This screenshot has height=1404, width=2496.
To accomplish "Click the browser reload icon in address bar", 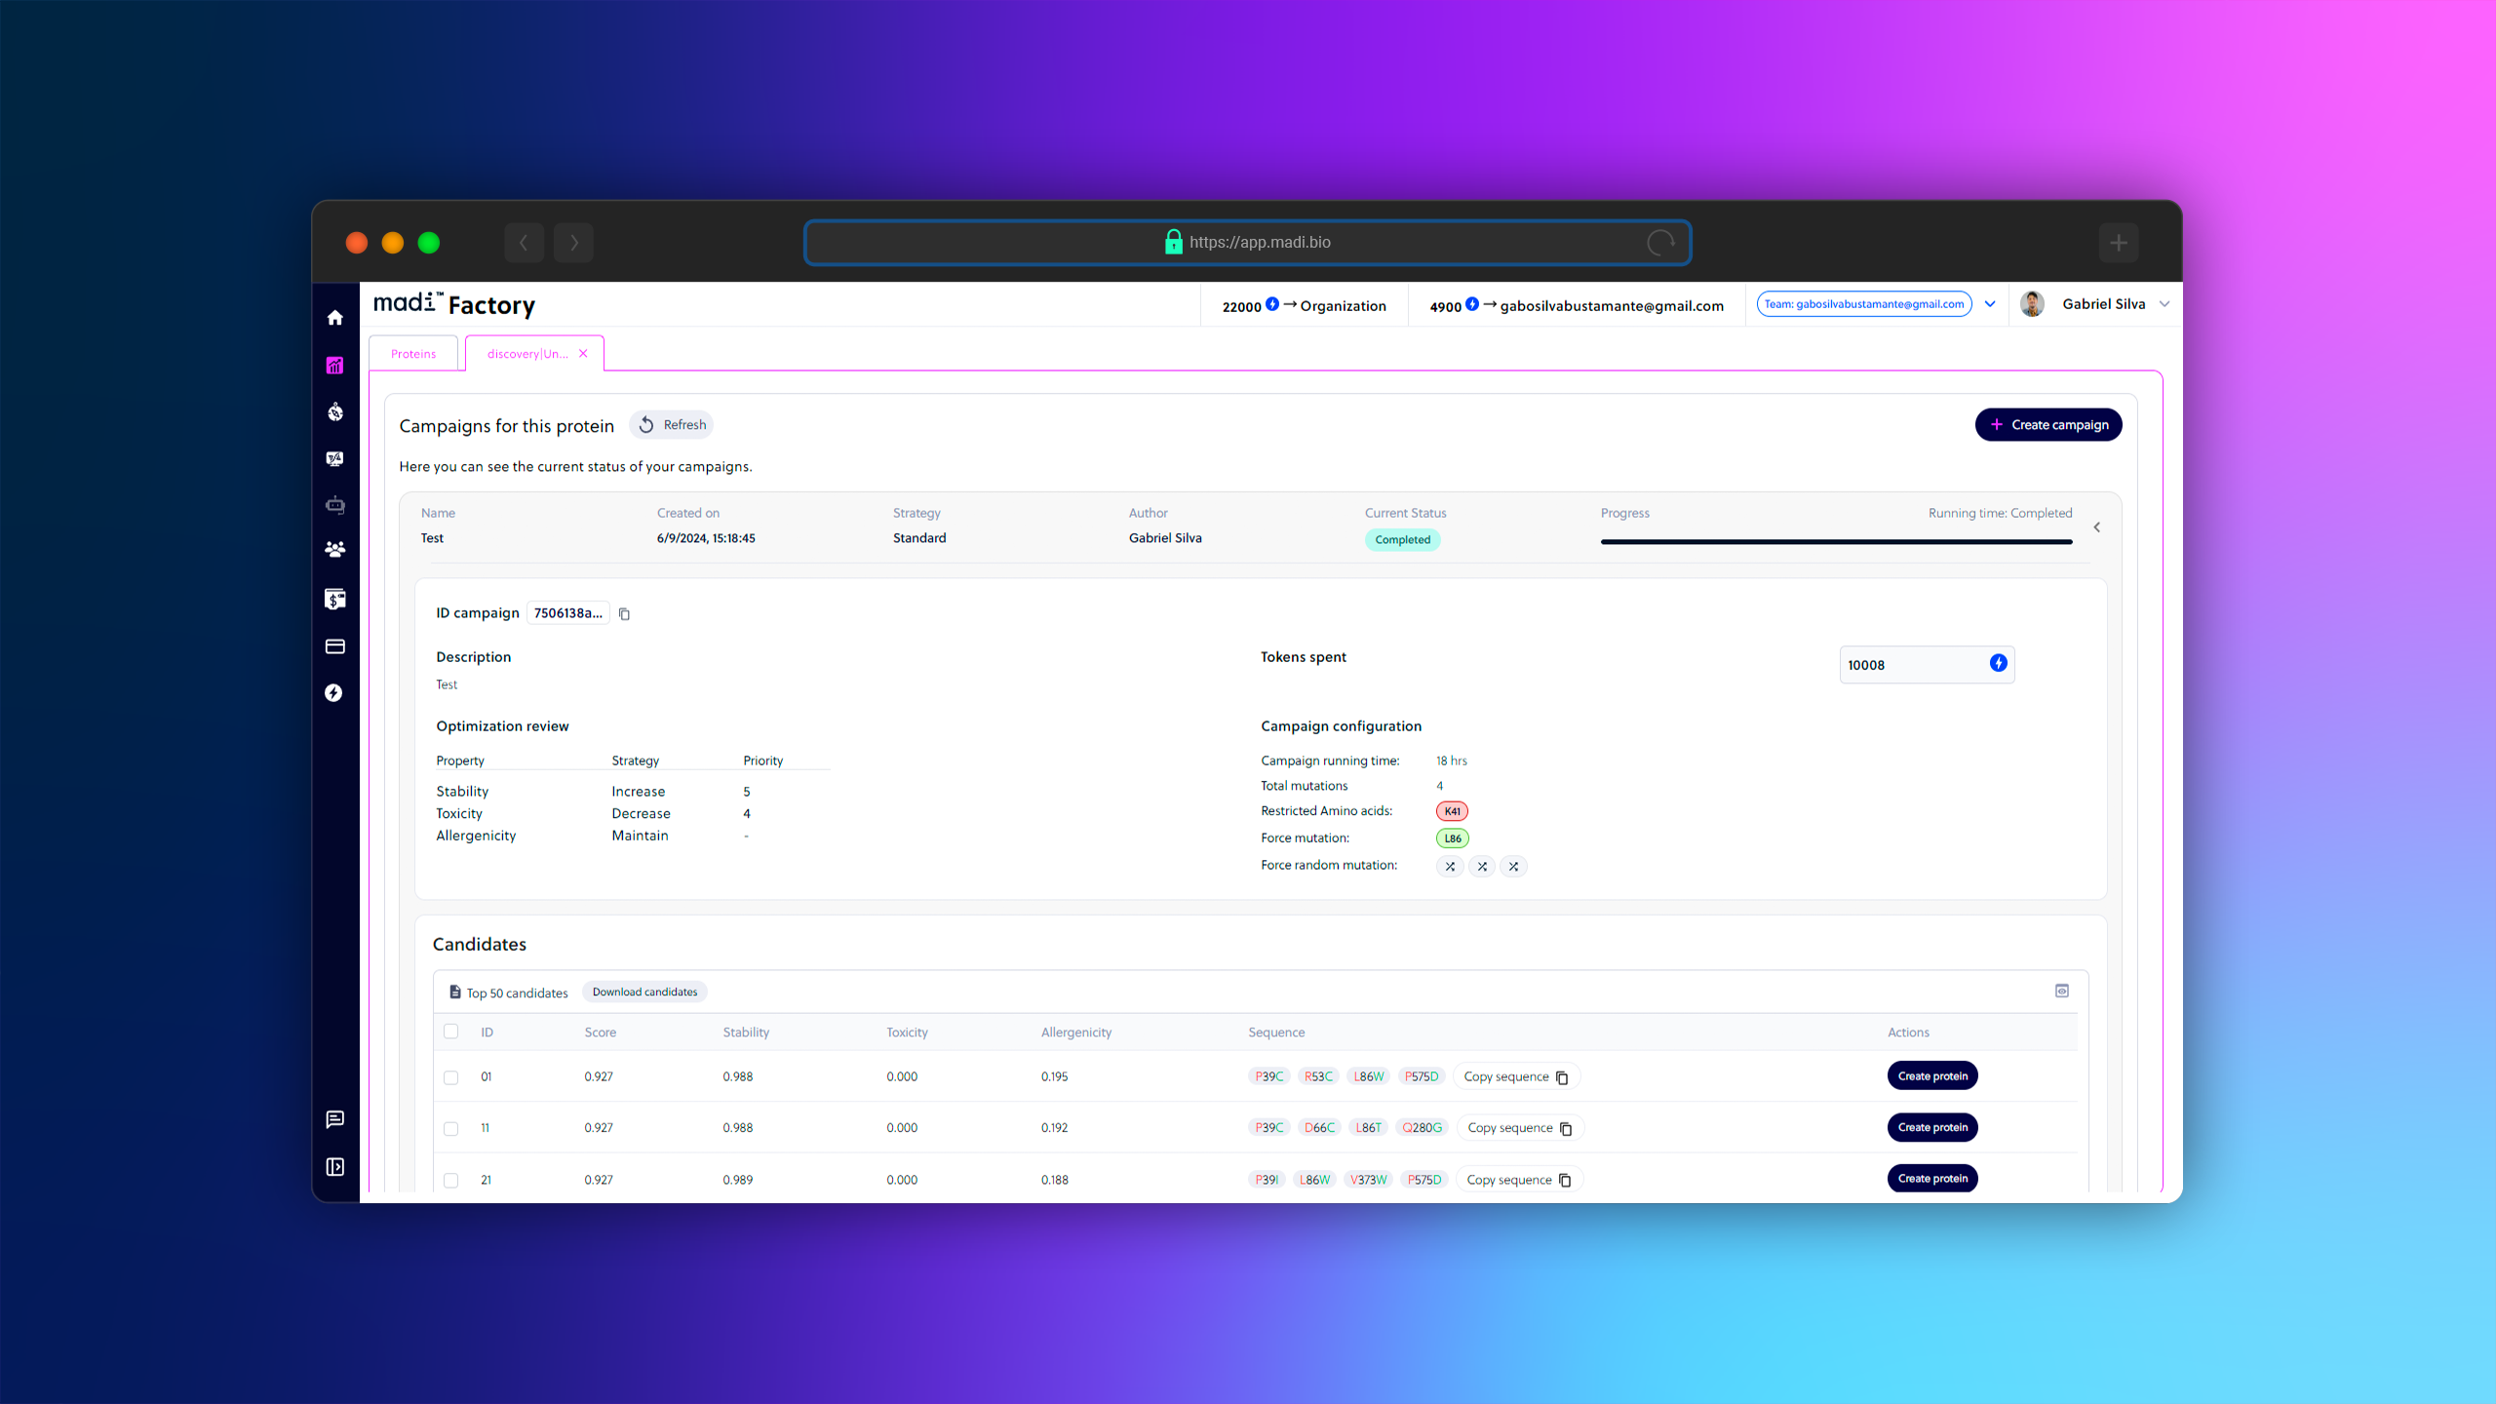I will pos(1660,243).
